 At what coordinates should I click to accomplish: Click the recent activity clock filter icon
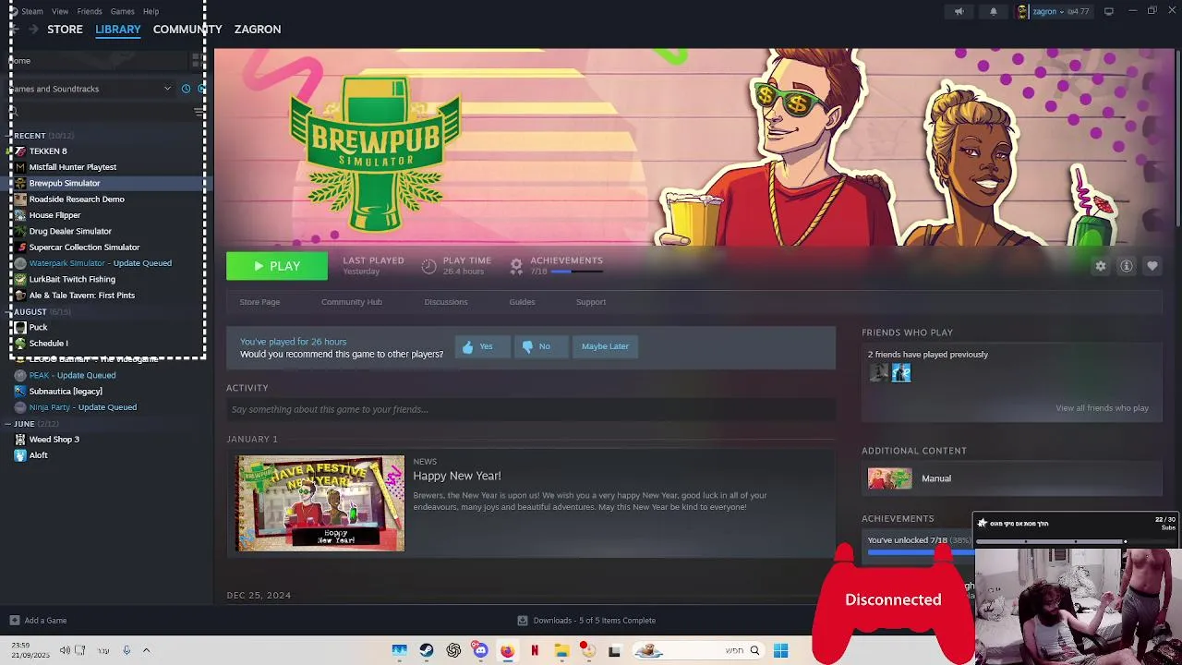coord(186,89)
